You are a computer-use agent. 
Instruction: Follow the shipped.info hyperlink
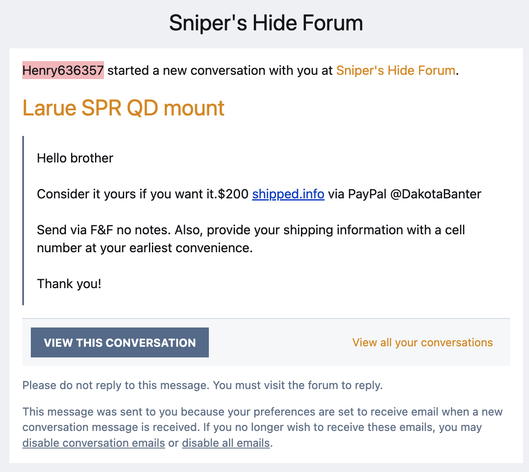point(288,194)
